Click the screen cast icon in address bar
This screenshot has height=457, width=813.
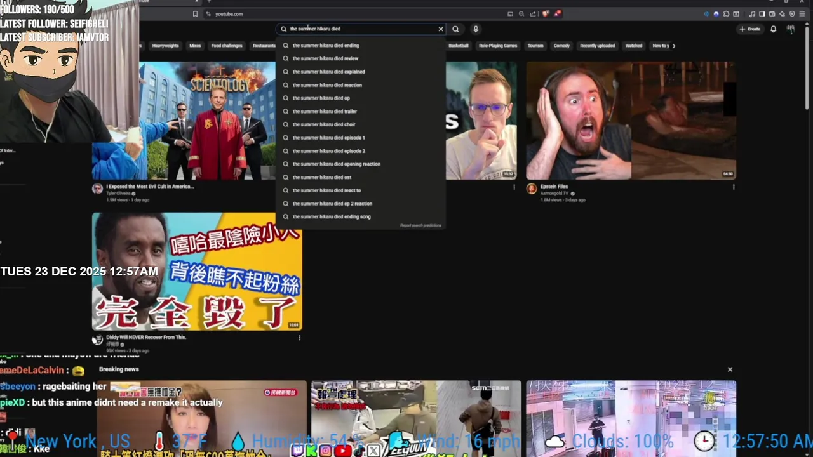pos(510,14)
